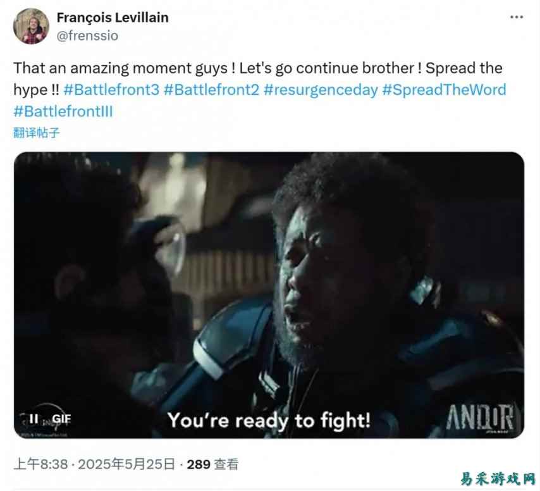
Task: Click the 2025年5月25日 post date
Action: (x=126, y=464)
